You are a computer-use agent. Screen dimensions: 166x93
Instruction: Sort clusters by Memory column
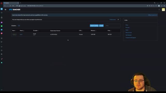[93, 30]
